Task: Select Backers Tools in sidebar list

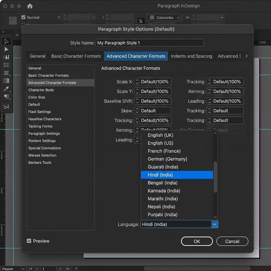Action: pyautogui.click(x=61, y=163)
